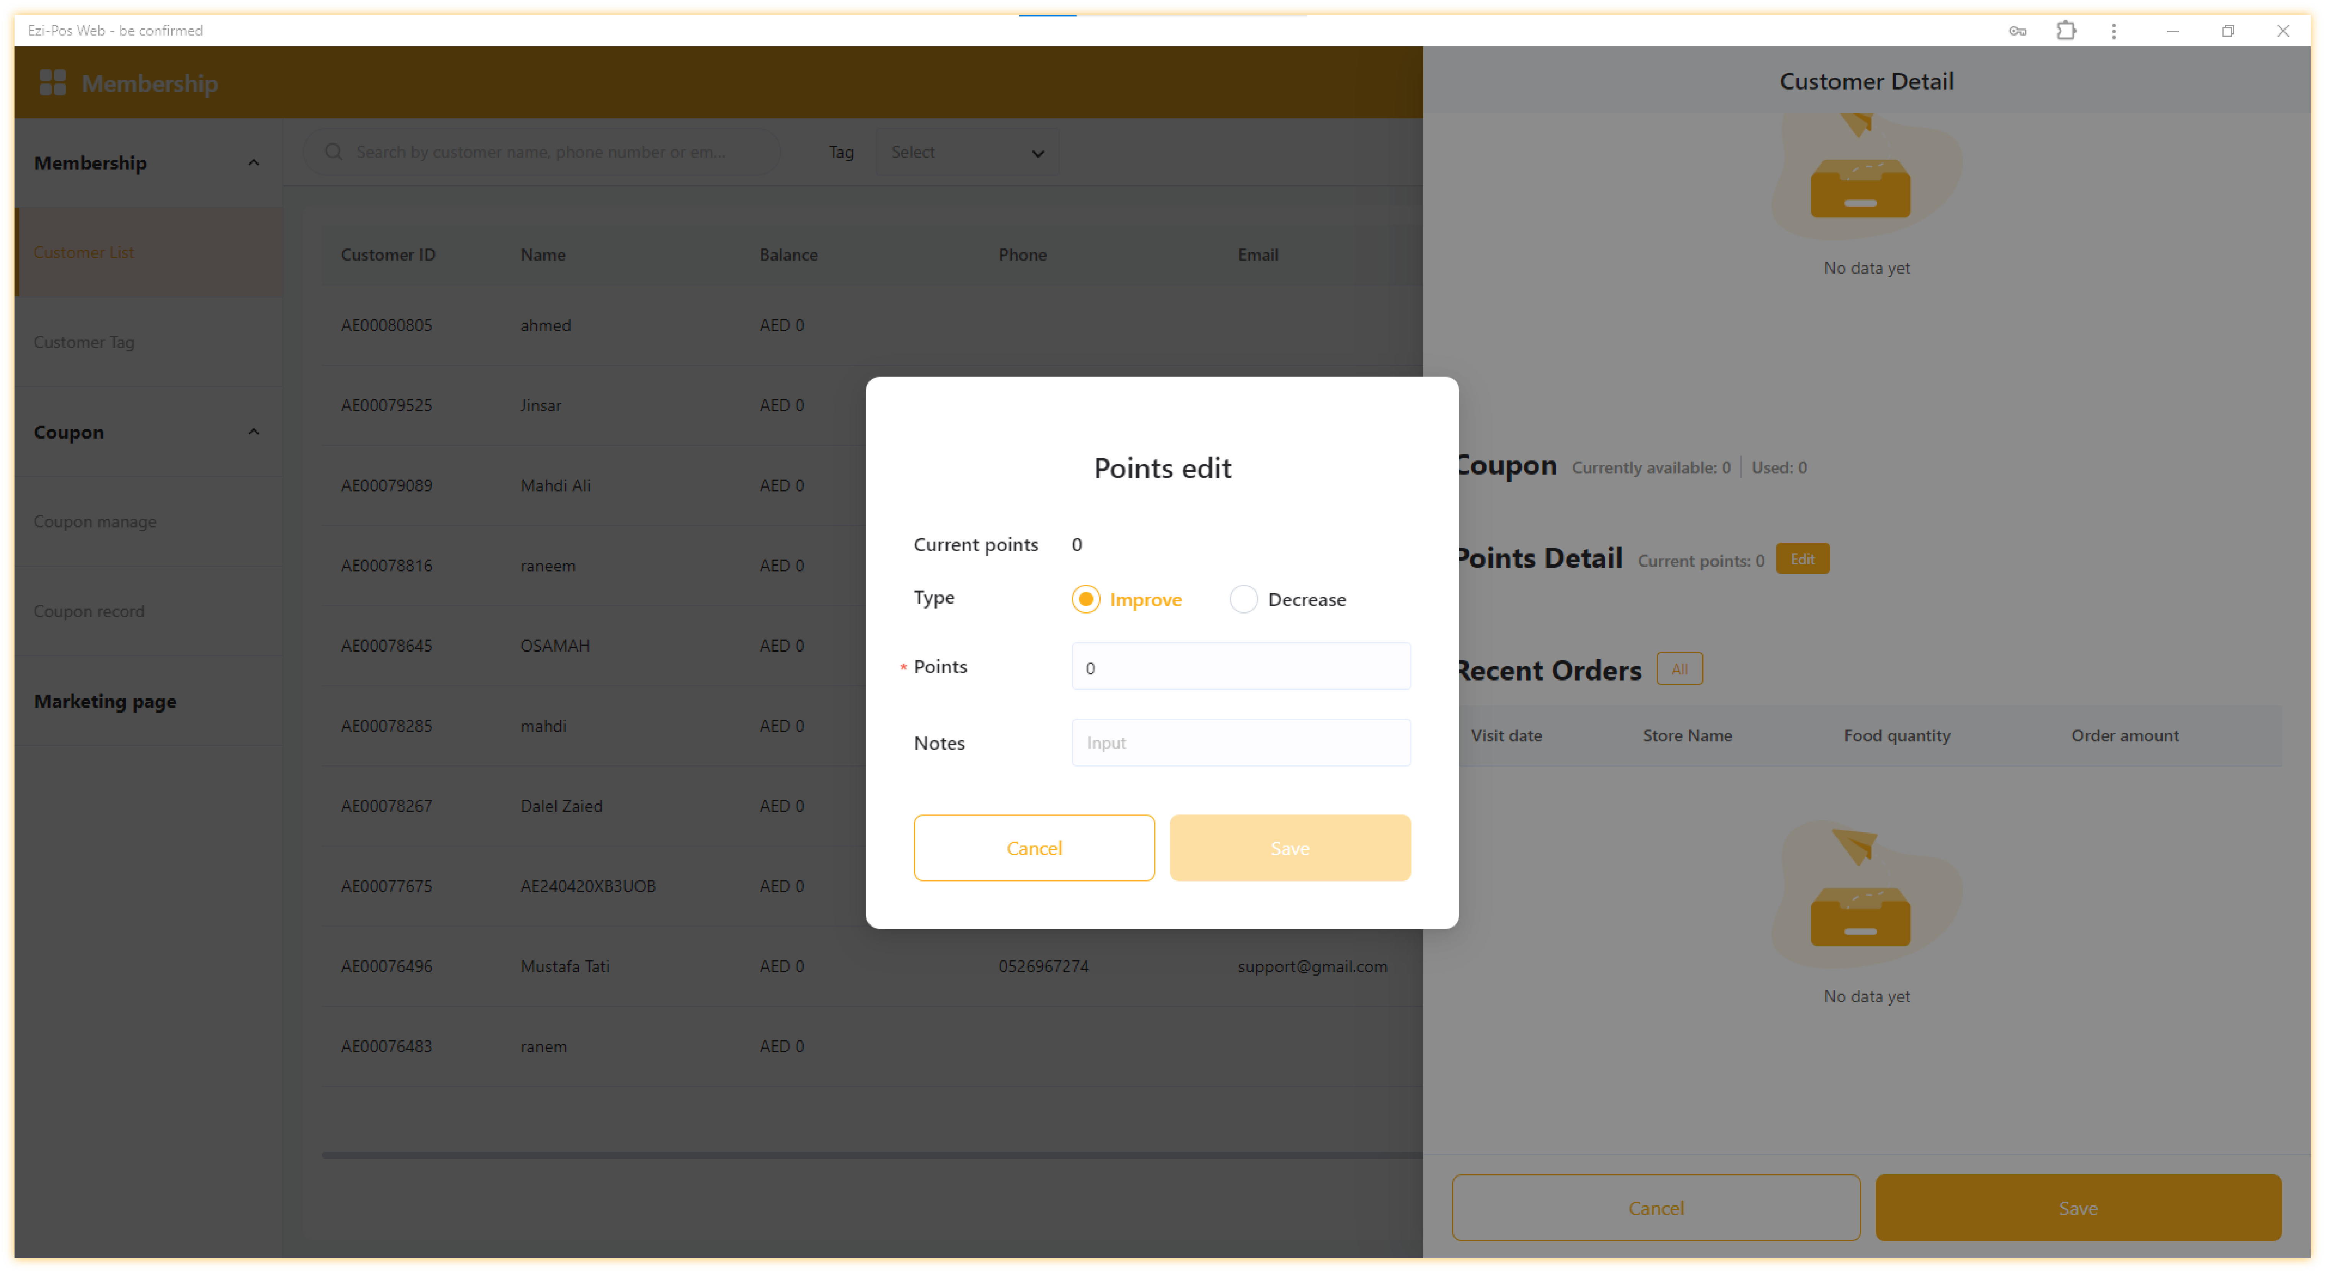The width and height of the screenshot is (2325, 1273).
Task: Click the Membership grid app icon
Action: (52, 83)
